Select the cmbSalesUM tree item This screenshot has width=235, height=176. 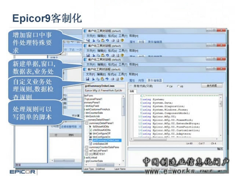[x=100, y=144]
